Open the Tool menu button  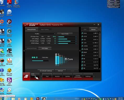point(47,76)
